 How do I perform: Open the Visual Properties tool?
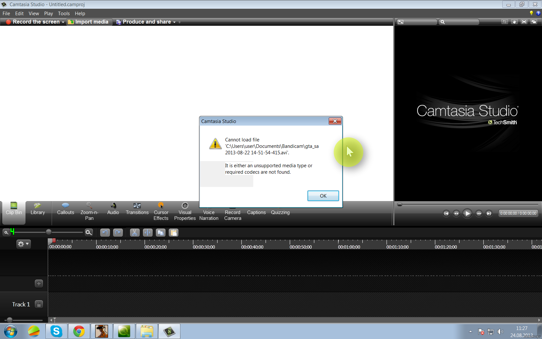pyautogui.click(x=185, y=212)
